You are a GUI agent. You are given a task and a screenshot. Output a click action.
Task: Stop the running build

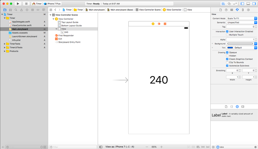tap(26, 4)
